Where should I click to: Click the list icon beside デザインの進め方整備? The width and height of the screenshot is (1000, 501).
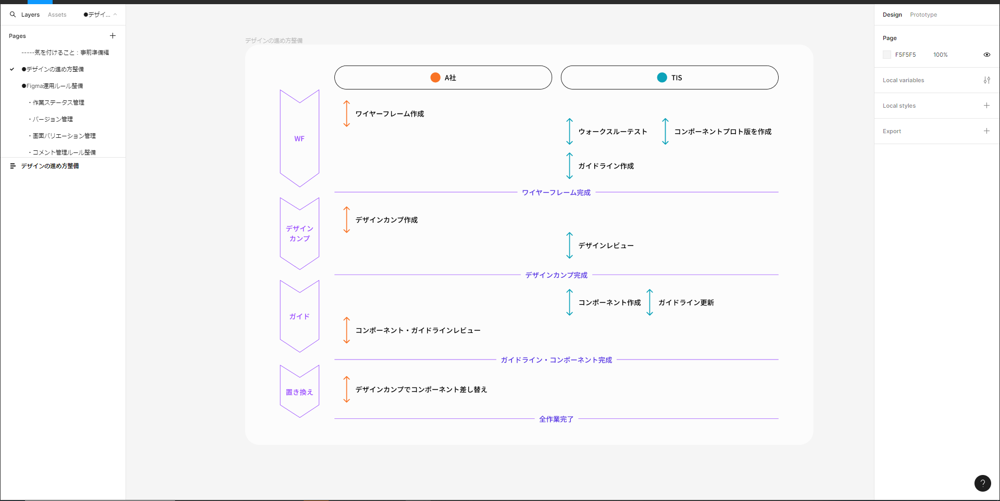(x=12, y=165)
